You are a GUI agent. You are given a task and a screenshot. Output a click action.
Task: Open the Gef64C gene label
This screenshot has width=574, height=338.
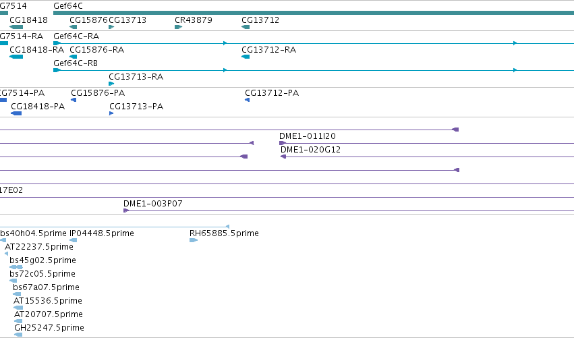click(68, 6)
